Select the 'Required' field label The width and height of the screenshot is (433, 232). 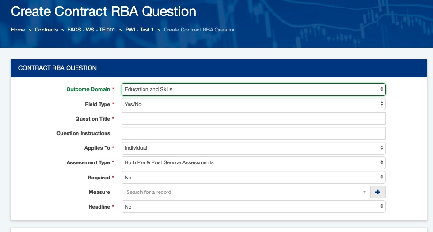[x=99, y=178]
